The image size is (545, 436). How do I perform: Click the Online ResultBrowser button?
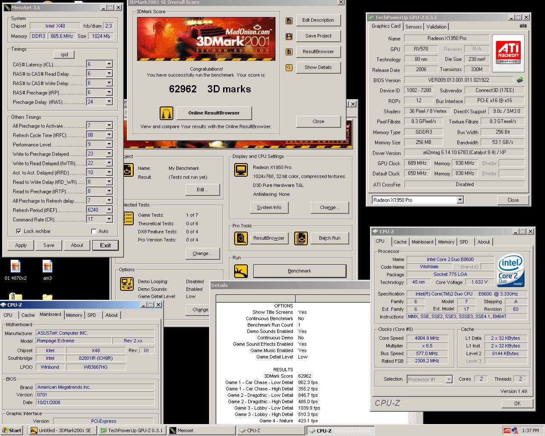[x=214, y=113]
